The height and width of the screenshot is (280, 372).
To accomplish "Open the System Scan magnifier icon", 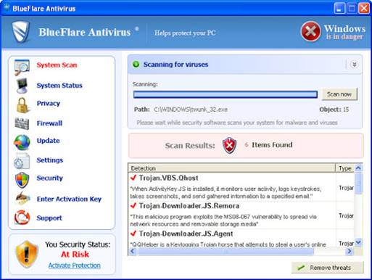I will [x=22, y=67].
